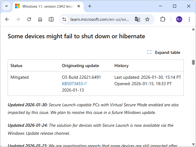The image size is (196, 147).
Task: Close the Windows 11 version 23H2 tab
Action: (x=79, y=6)
